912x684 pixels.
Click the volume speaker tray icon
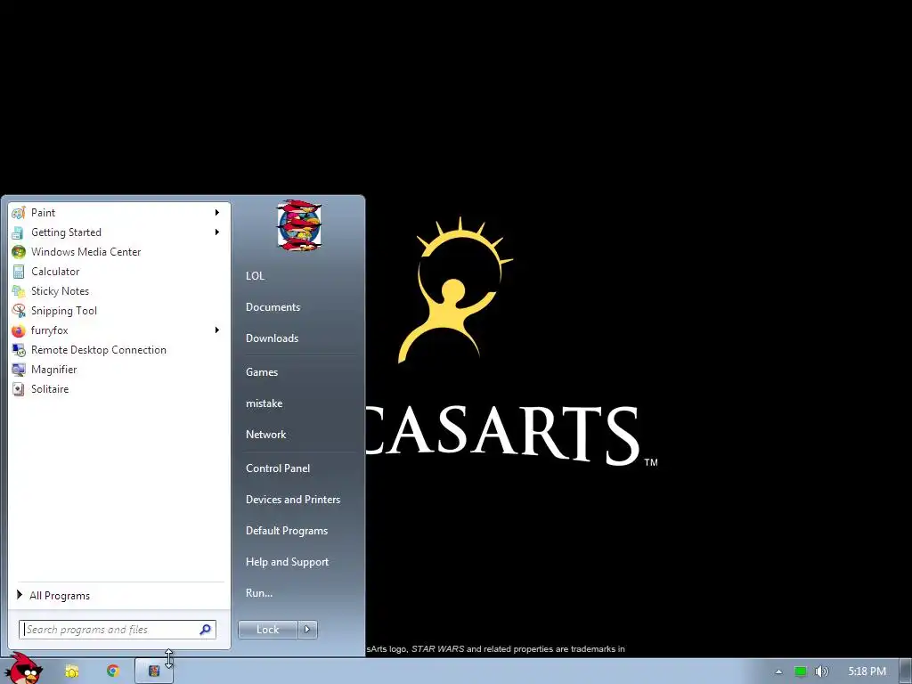(821, 672)
